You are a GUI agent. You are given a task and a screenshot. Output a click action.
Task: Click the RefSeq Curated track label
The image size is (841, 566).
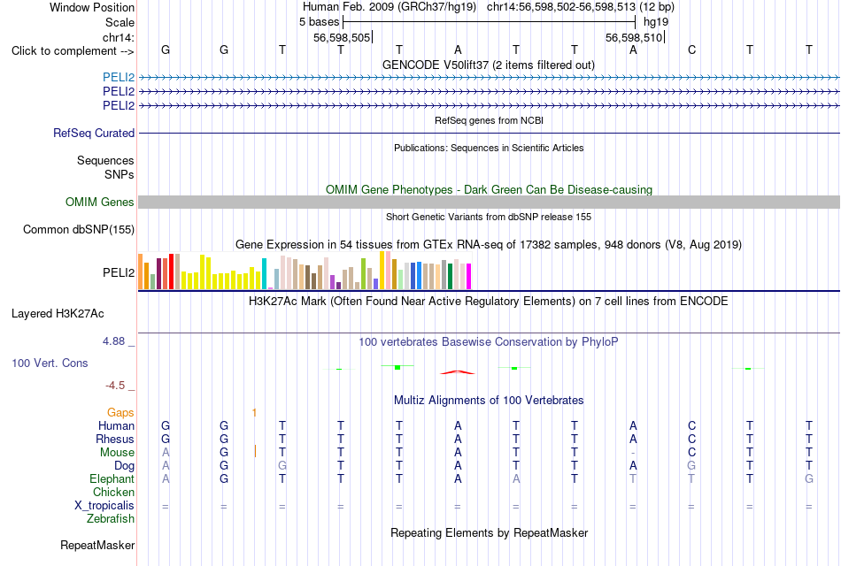[x=94, y=133]
